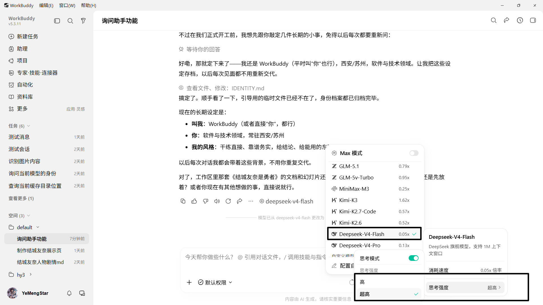
Task: Go to 助理 in sidebar
Action: (x=47, y=49)
